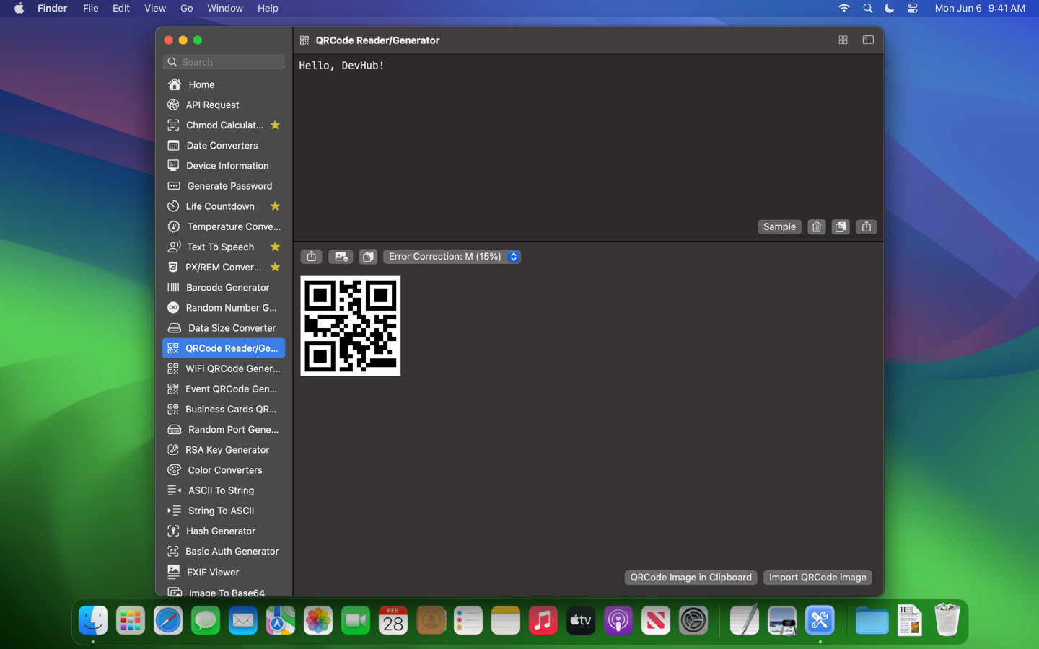Open Basic Auth Generator tool
This screenshot has width=1039, height=649.
click(224, 551)
